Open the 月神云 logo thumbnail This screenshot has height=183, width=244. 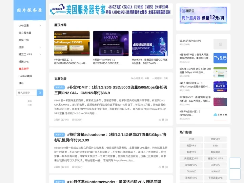pyautogui.click(x=220, y=58)
